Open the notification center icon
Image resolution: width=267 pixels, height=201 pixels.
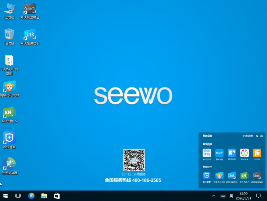point(258,196)
